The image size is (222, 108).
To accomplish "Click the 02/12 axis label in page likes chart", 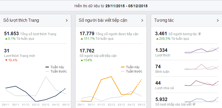I will click(x=36, y=105).
